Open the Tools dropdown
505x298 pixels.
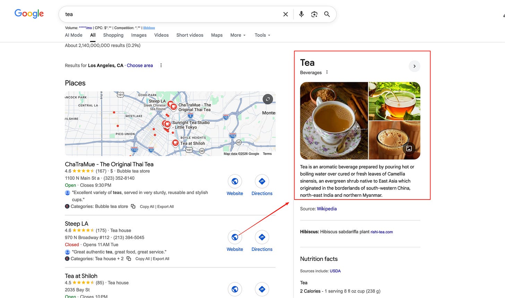262,35
